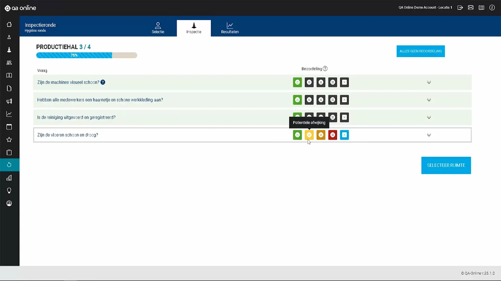Open the star favorites sidebar icon
The image size is (501, 281).
pos(9,139)
